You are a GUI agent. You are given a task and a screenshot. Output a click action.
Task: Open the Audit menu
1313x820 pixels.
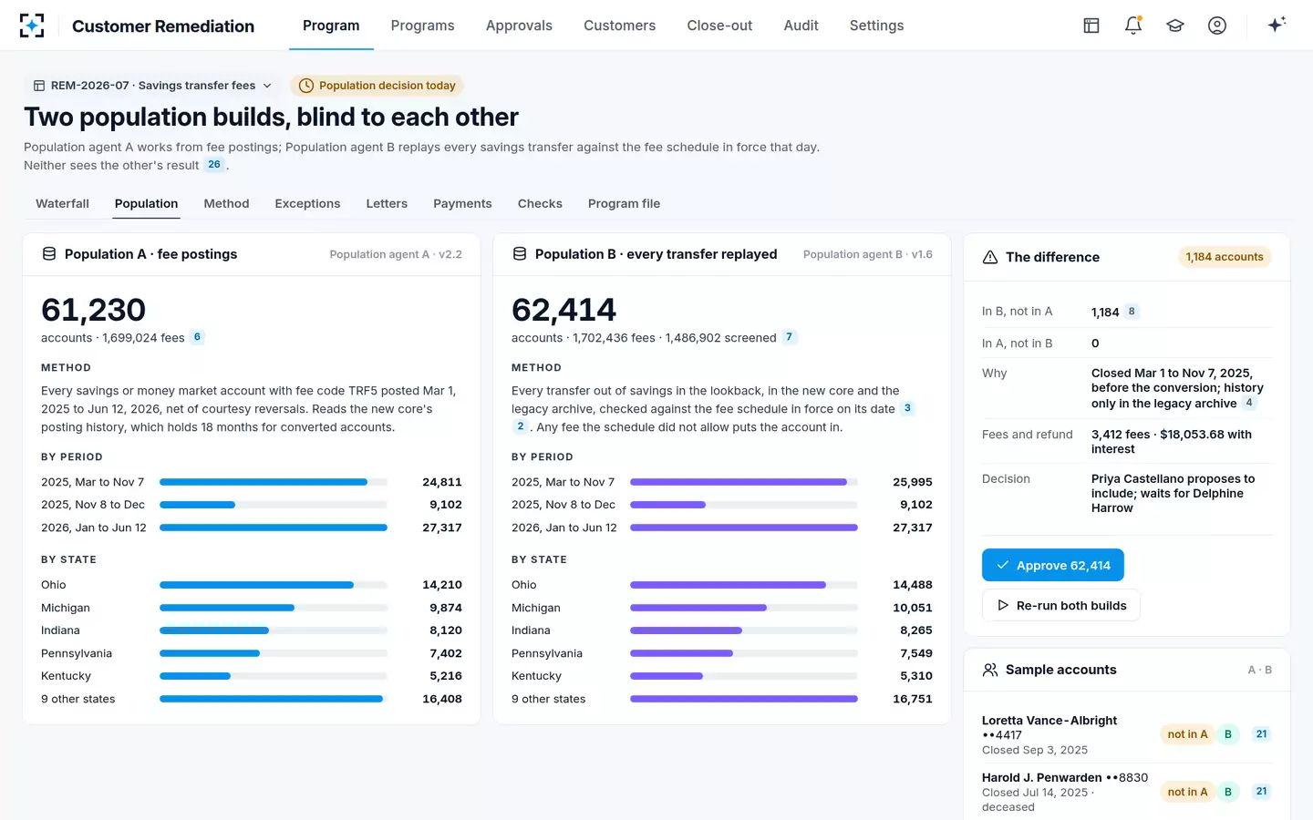click(x=801, y=26)
